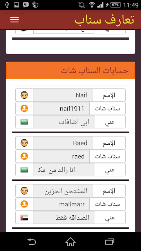Tap the add-friend icon beside naif1911
This screenshot has height=251, width=141.
[24, 108]
